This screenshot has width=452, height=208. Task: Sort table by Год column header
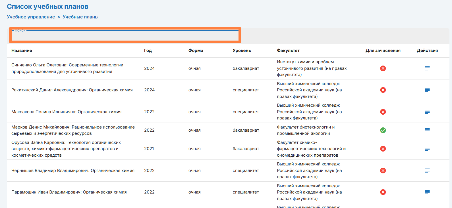(x=148, y=51)
